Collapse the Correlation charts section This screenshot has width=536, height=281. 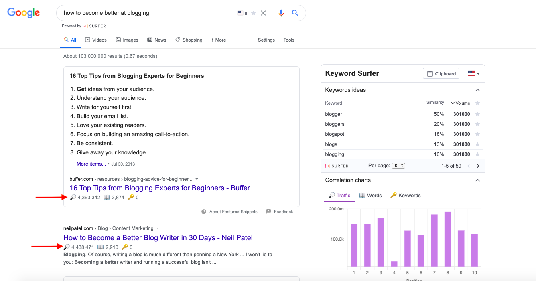coord(477,180)
